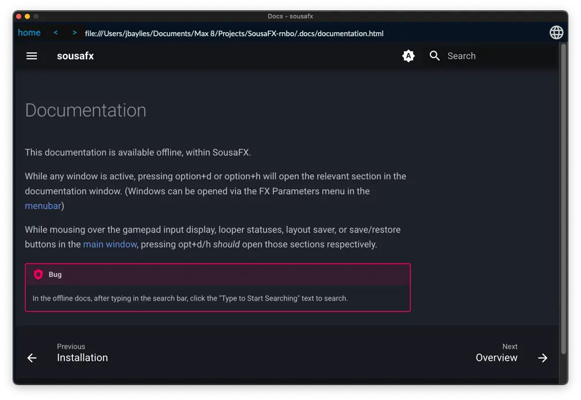Click the file URL address text
Image resolution: width=581 pixels, height=400 pixels.
tap(234, 33)
